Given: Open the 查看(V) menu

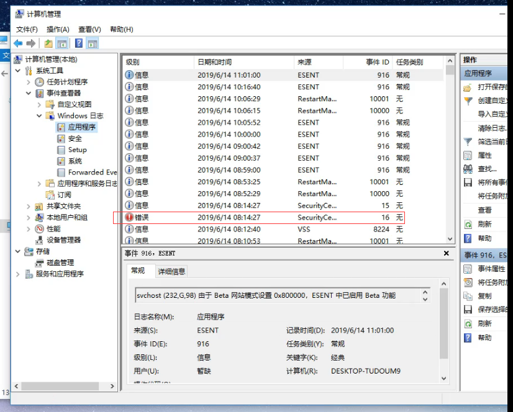Looking at the screenshot, I should (x=88, y=29).
